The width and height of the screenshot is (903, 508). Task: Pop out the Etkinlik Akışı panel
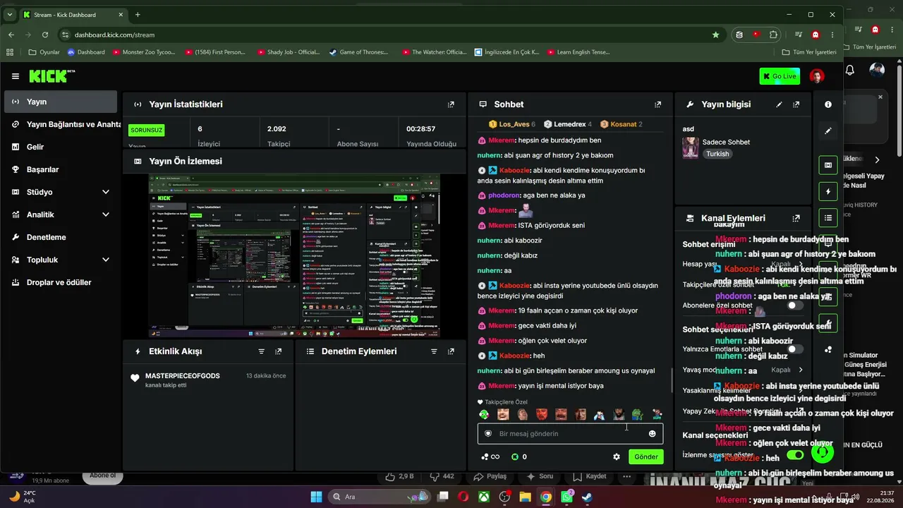pyautogui.click(x=278, y=351)
